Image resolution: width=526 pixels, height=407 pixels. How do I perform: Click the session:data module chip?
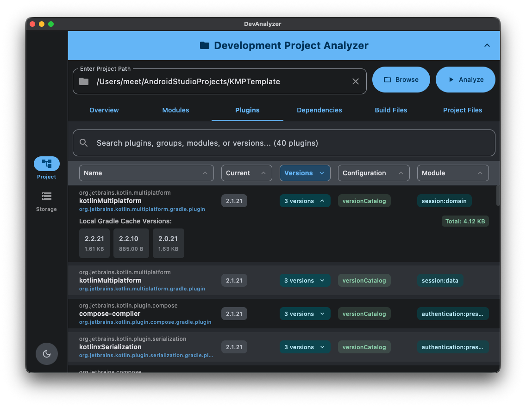[440, 280]
